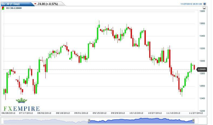This screenshot has height=125, width=213.
Task: Click the 06/28/2012 date label
Action: point(8,113)
